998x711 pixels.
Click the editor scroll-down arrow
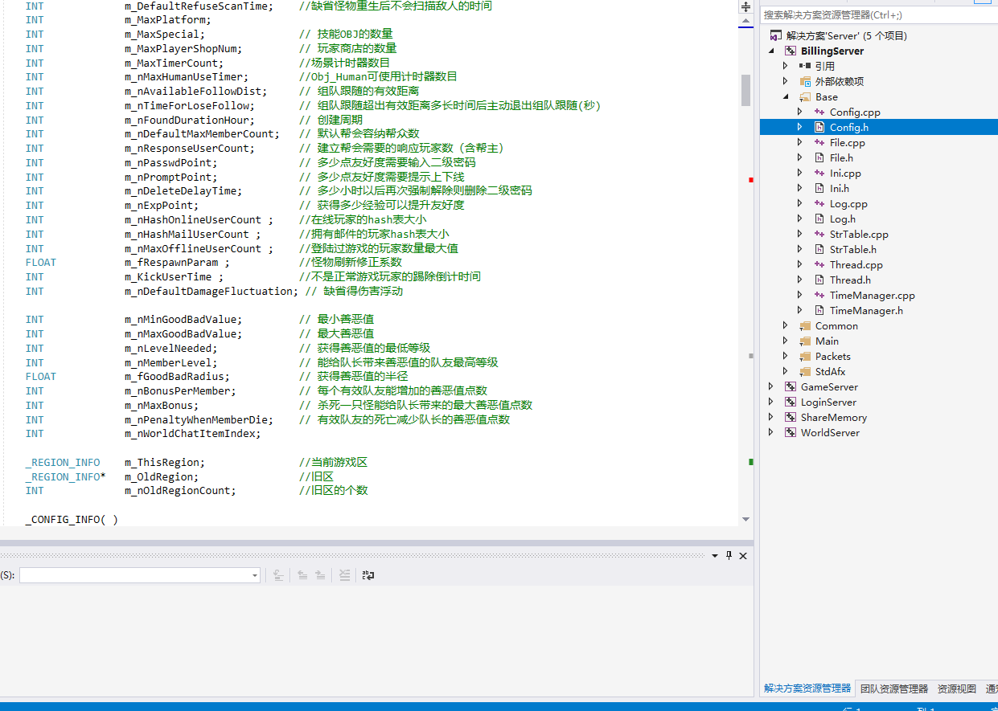coord(745,519)
